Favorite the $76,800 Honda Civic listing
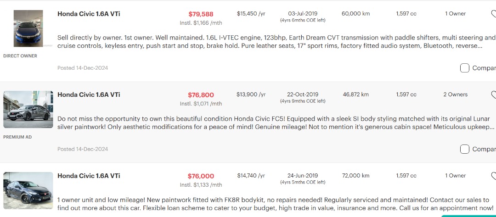 [x=494, y=95]
